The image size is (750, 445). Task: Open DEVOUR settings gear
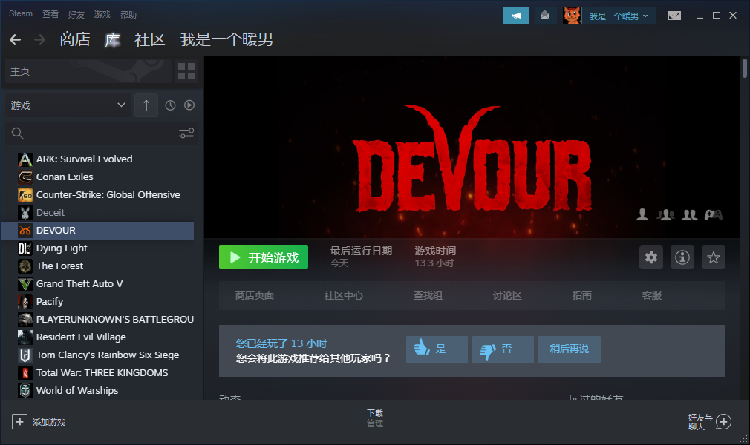651,257
